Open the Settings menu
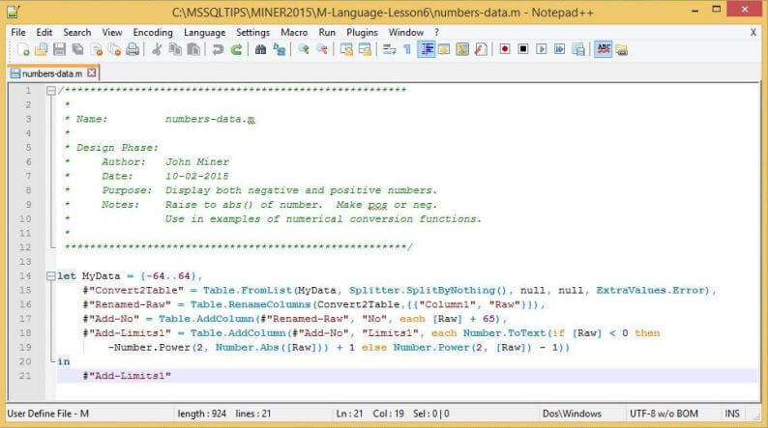Image resolution: width=768 pixels, height=428 pixels. [252, 32]
